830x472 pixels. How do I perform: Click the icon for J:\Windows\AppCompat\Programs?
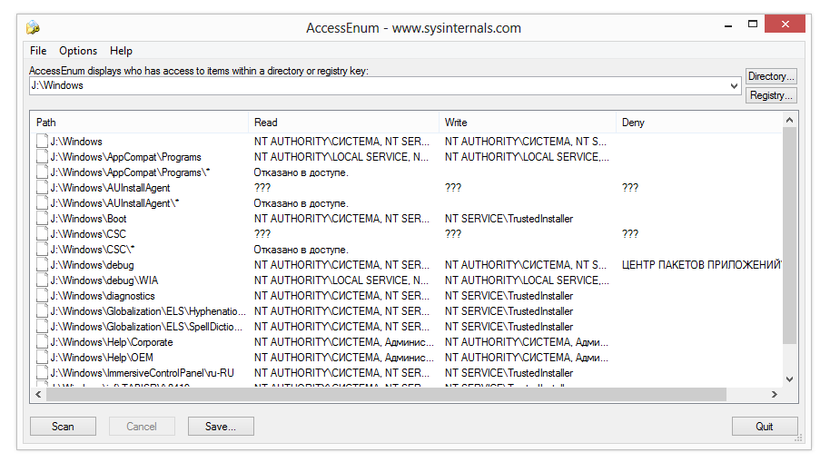[42, 157]
